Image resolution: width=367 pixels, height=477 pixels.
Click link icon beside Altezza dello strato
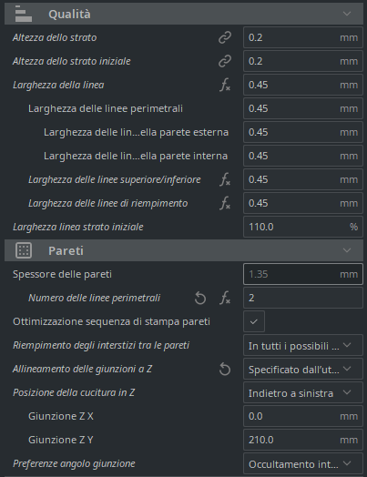tap(225, 37)
